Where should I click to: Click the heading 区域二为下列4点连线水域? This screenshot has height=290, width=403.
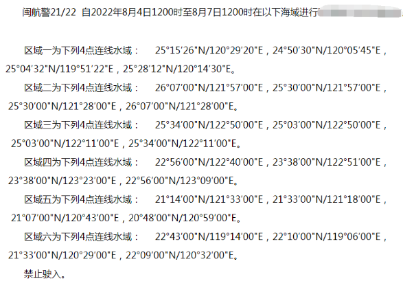pyautogui.click(x=78, y=88)
